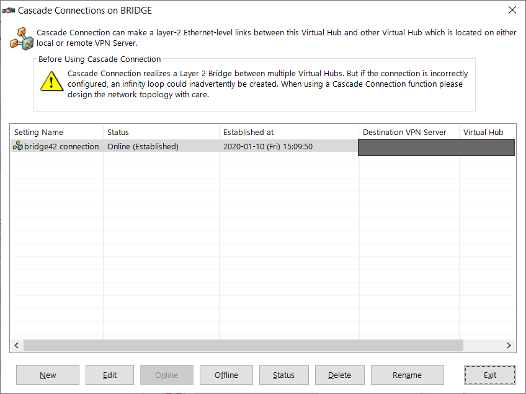Click the horizontal scrollbar thumb
526x394 pixels.
coord(243,345)
